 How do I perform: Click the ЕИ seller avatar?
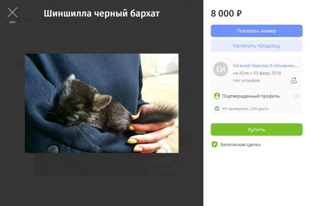[x=221, y=69]
